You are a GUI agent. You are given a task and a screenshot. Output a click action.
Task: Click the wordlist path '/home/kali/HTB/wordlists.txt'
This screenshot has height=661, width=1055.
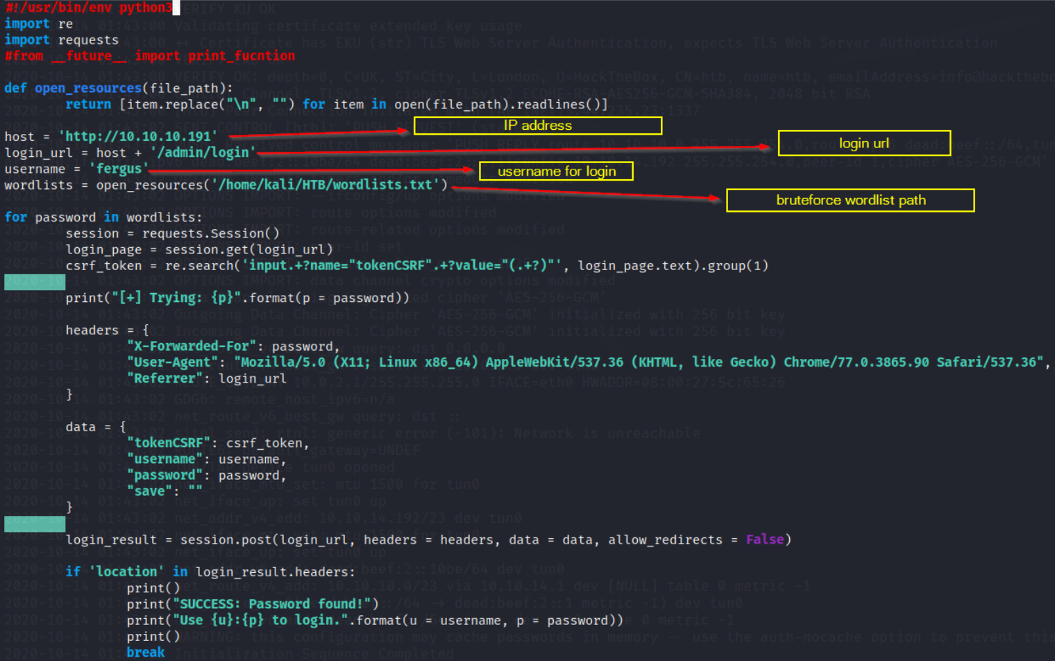(326, 185)
